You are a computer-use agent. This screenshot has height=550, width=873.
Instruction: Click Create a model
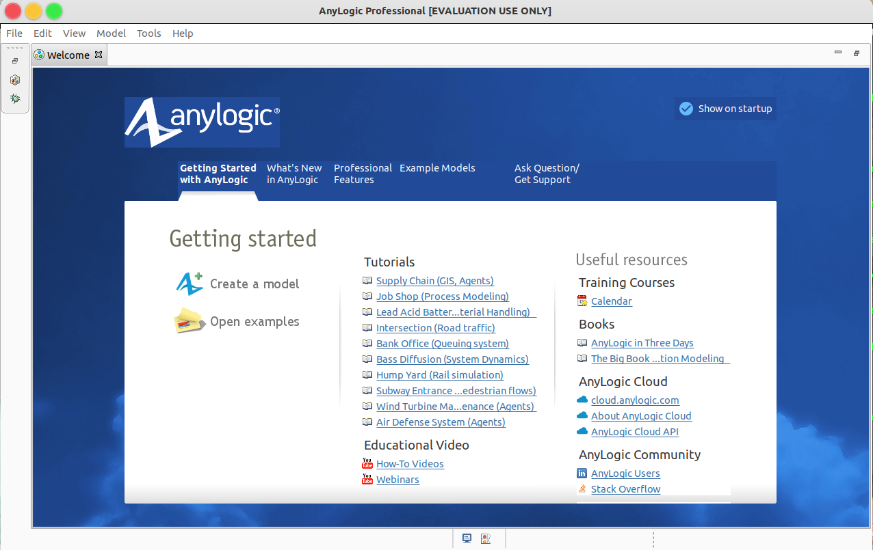click(256, 284)
